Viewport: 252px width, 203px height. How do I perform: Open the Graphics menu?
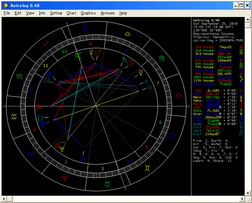[88, 13]
